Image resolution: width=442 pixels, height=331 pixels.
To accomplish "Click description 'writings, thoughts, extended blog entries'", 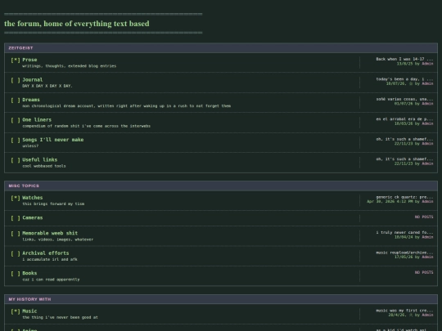I will tap(69, 66).
